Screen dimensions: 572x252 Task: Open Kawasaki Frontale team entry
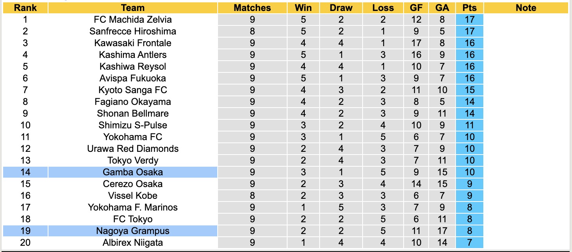click(x=133, y=43)
